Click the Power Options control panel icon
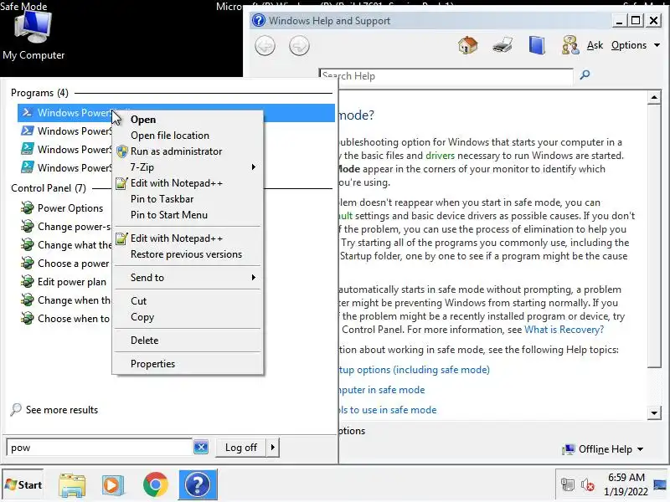 coord(28,207)
